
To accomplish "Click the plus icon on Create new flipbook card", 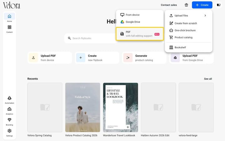I will click(x=81, y=58).
